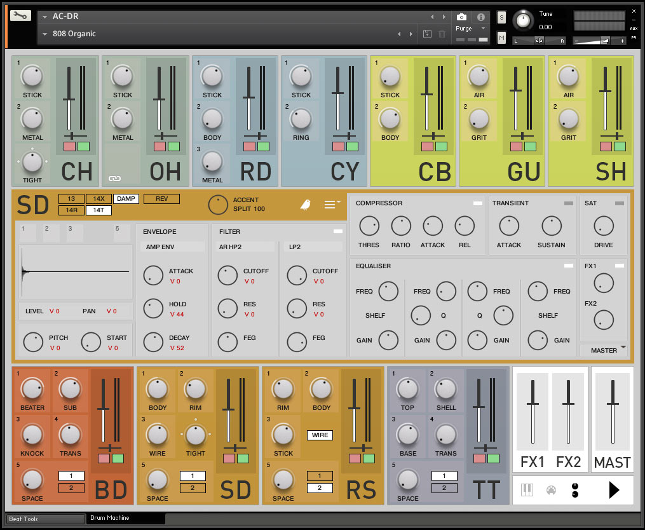
Task: Select the Drum Machine tab
Action: coord(125,519)
